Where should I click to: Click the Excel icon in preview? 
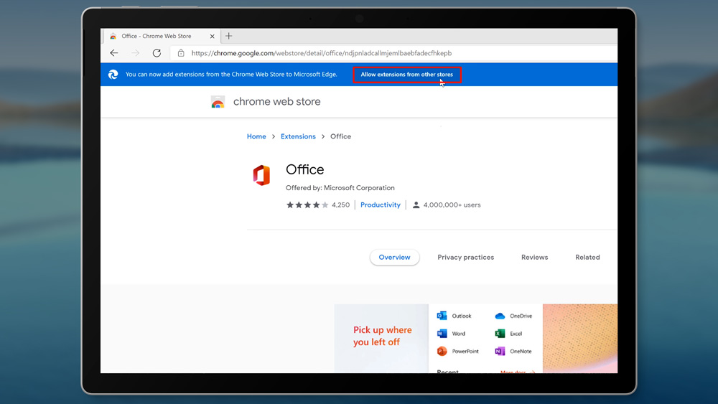coord(500,334)
